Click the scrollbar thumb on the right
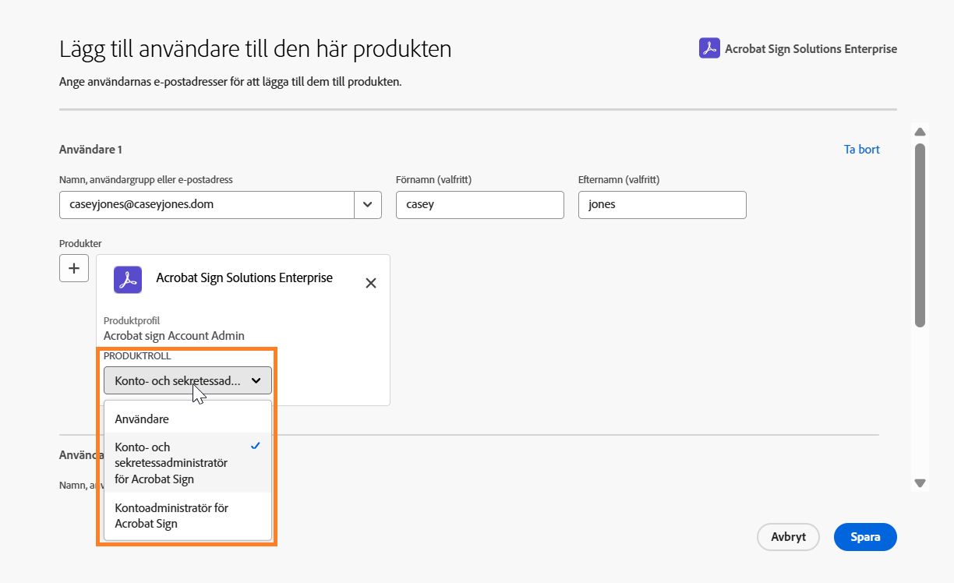This screenshot has height=583, width=954. point(920,234)
